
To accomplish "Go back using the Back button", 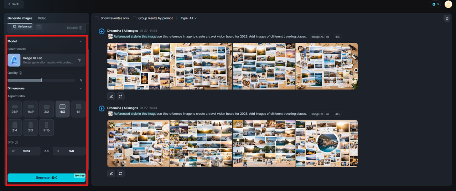I will [x=14, y=4].
